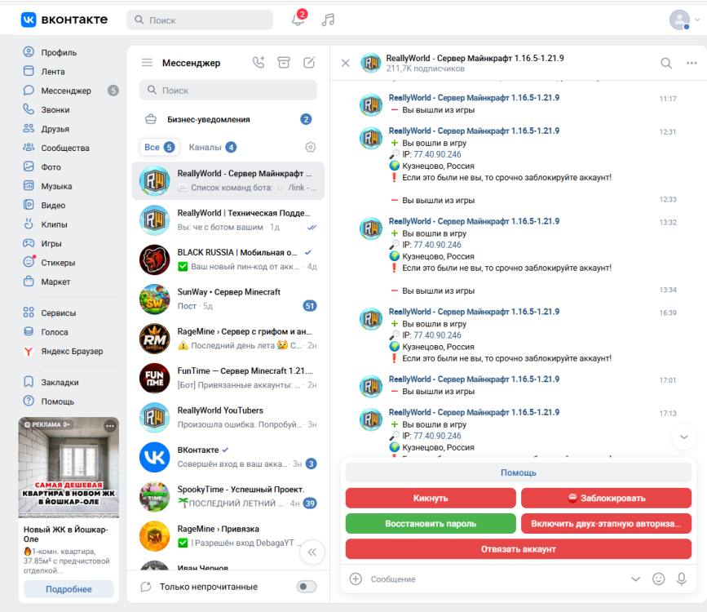Start a new call in Messenger

click(258, 62)
